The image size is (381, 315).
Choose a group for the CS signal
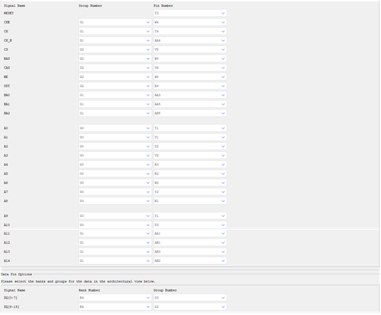(x=115, y=50)
